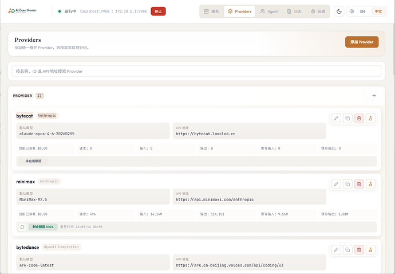Image resolution: width=395 pixels, height=274 pixels.
Task: Test the bytecat provider with flask icon
Action: point(370,118)
